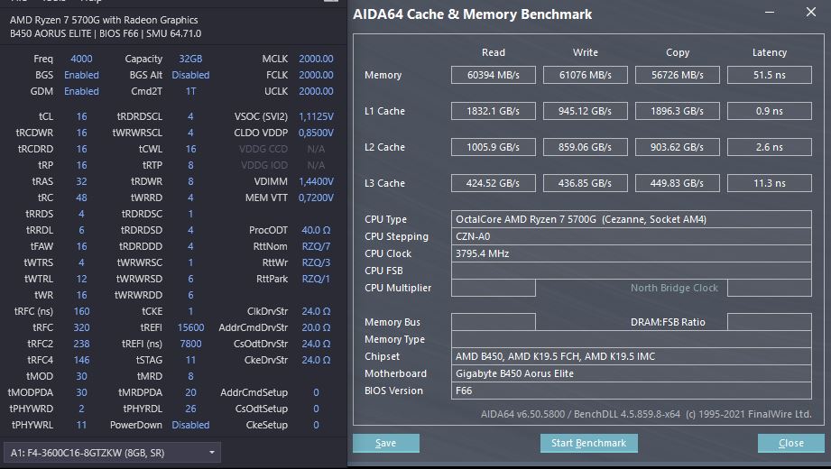Click the L2 Cache Write result field

click(585, 147)
